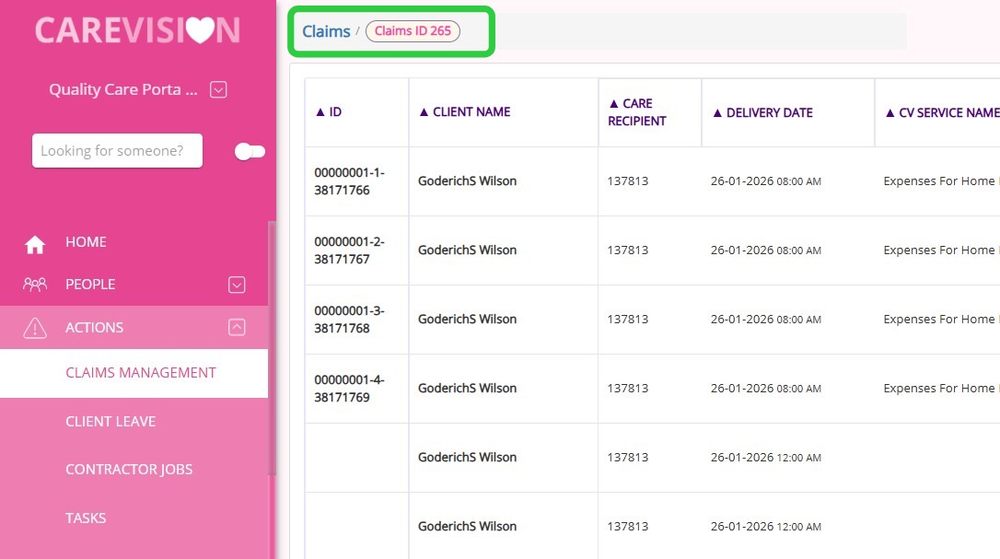Focus the 'Looking for someone?' search box
This screenshot has width=1000, height=559.
click(x=117, y=151)
